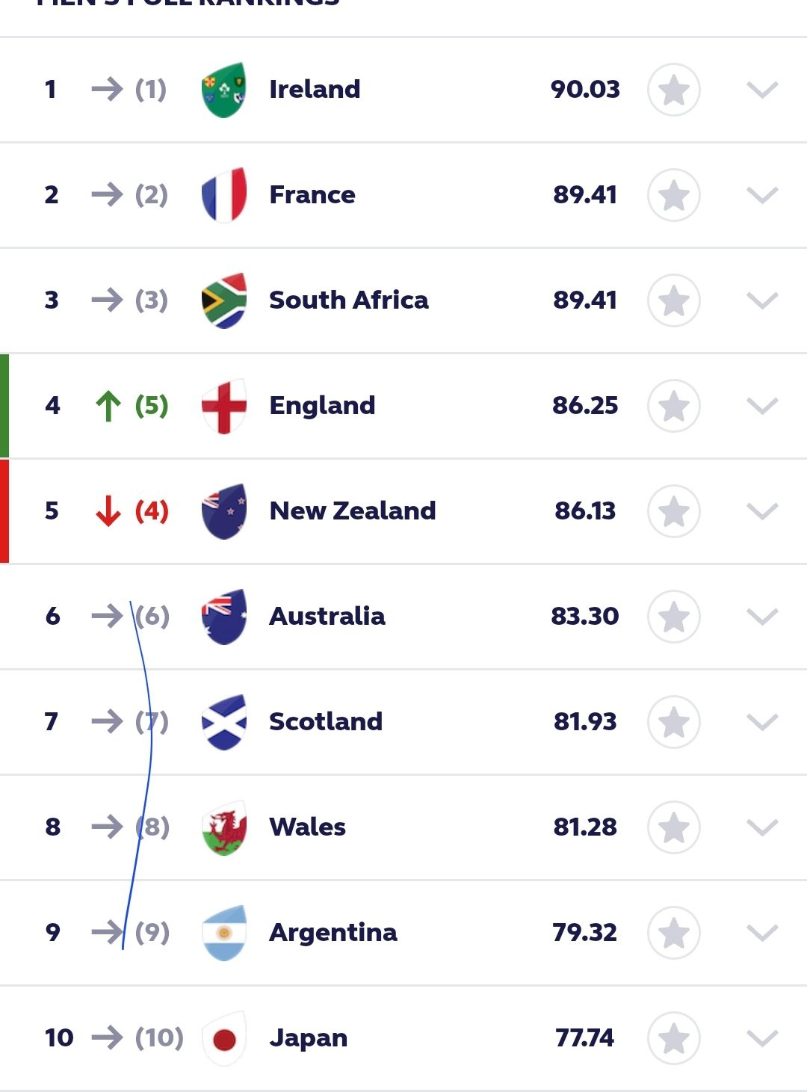
Task: Favorite Ireland with the star toggle
Action: pyautogui.click(x=674, y=90)
